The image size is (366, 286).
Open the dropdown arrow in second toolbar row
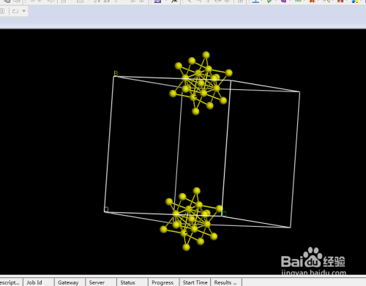[x=24, y=11]
